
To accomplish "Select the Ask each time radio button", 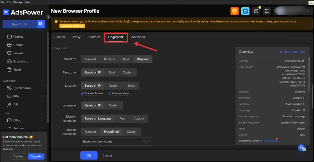I will [x=82, y=93].
